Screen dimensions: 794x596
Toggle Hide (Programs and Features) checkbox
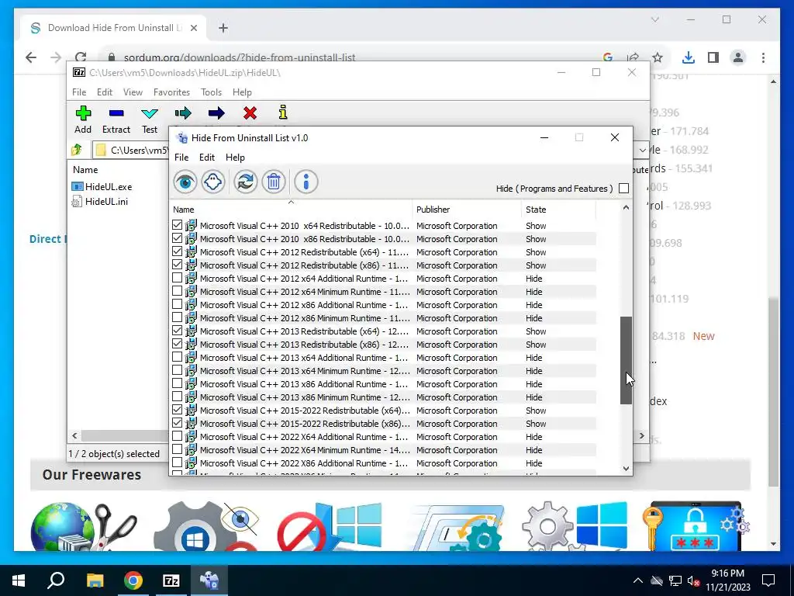coord(624,188)
